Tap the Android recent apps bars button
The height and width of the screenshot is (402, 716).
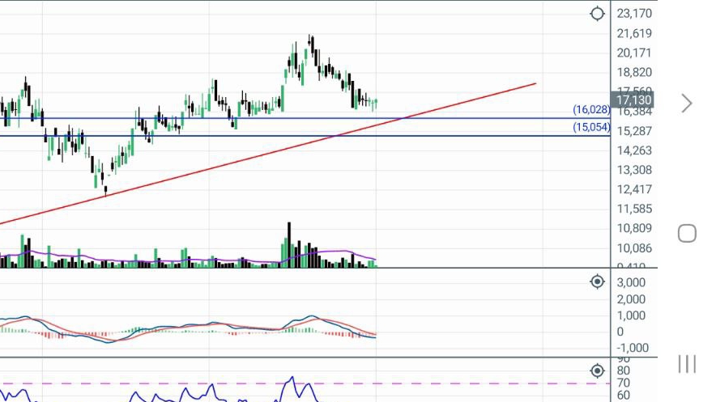[687, 364]
